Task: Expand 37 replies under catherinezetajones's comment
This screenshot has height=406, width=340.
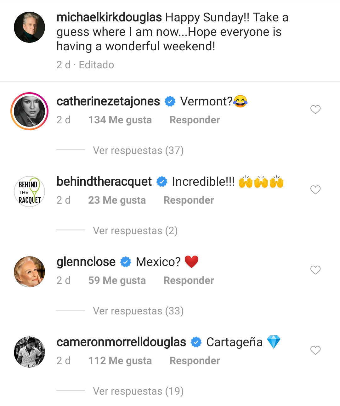Action: [x=138, y=150]
